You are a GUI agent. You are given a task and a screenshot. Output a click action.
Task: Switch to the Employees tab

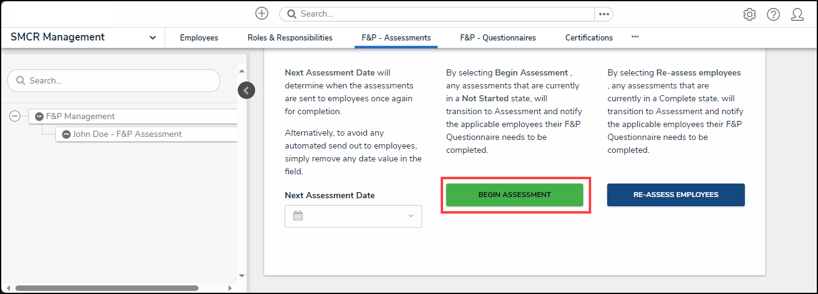[x=199, y=37]
